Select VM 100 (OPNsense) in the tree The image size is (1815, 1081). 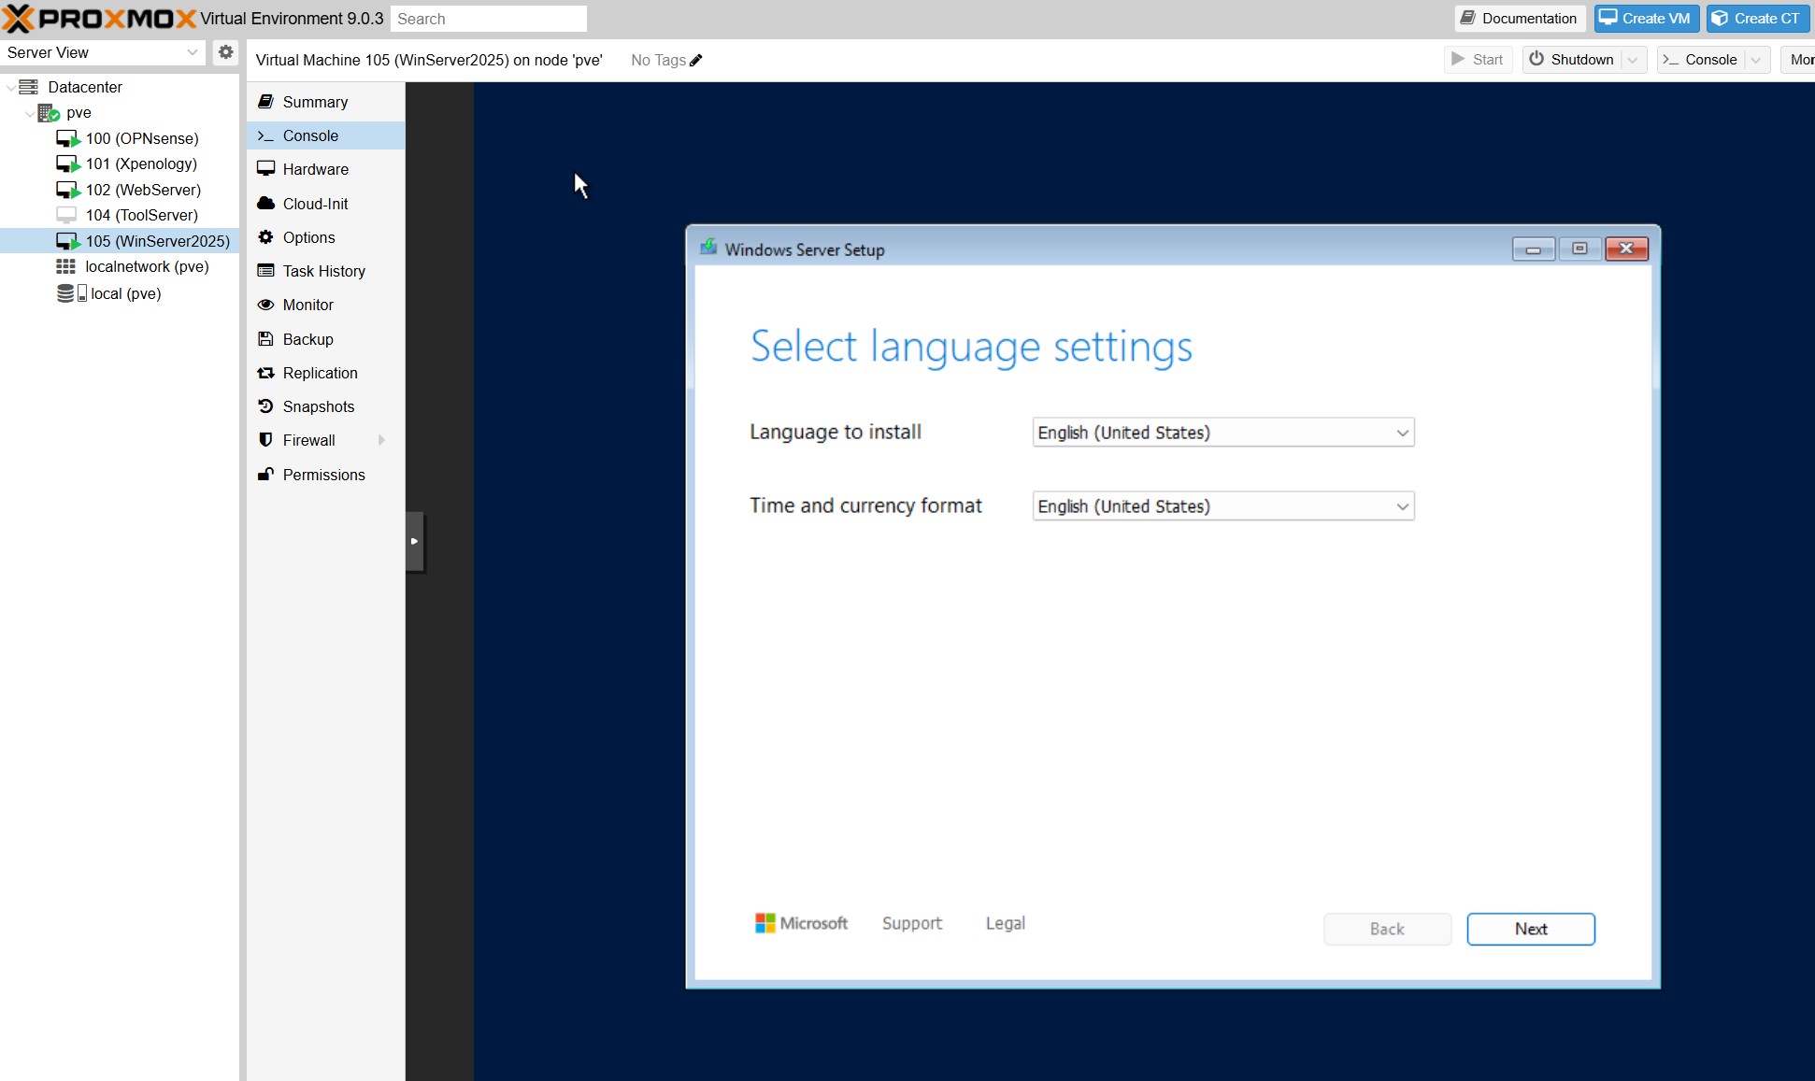click(x=141, y=138)
